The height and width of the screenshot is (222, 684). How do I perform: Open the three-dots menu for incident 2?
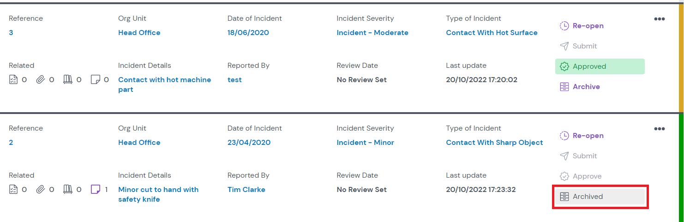point(660,129)
